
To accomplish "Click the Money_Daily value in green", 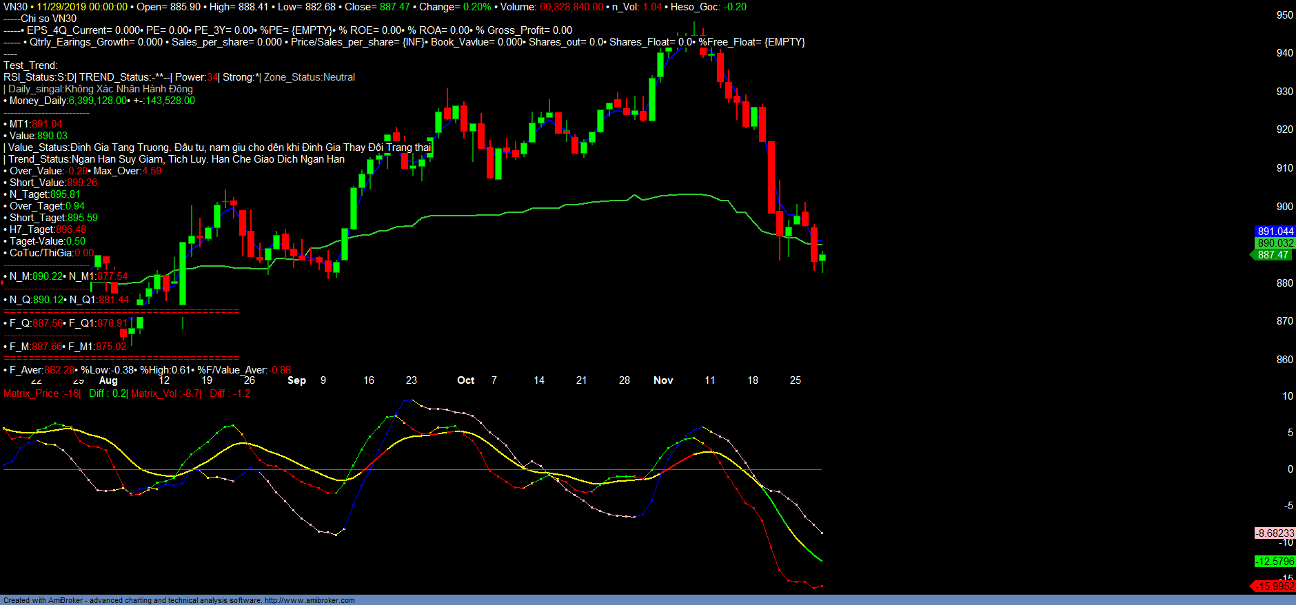I will pyautogui.click(x=98, y=101).
